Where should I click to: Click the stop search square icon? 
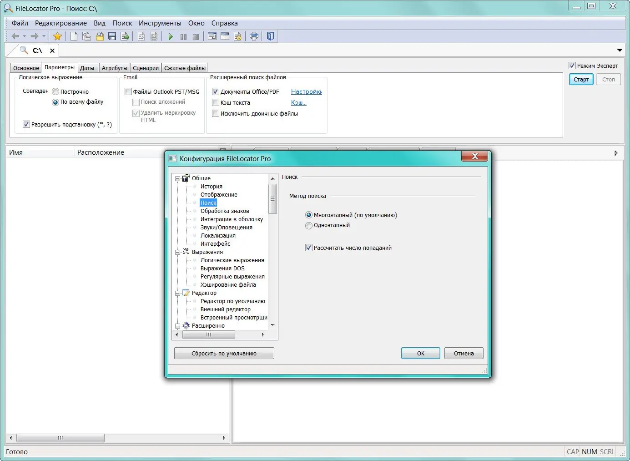click(196, 37)
